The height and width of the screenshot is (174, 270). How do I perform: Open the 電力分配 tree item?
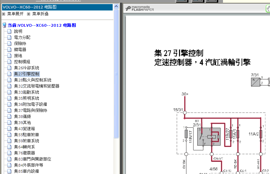pyautogui.click(x=22, y=37)
